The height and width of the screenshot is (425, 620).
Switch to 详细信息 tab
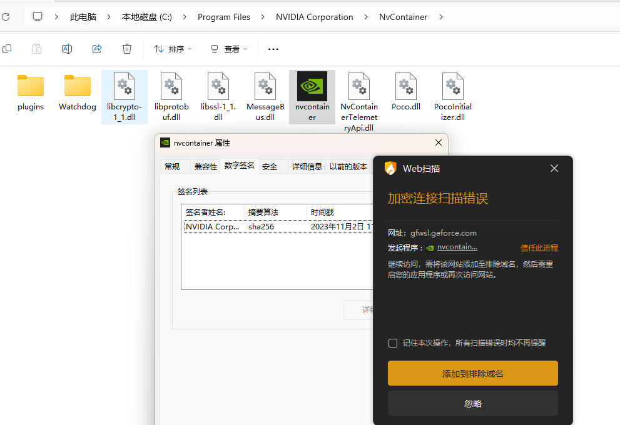(x=307, y=167)
